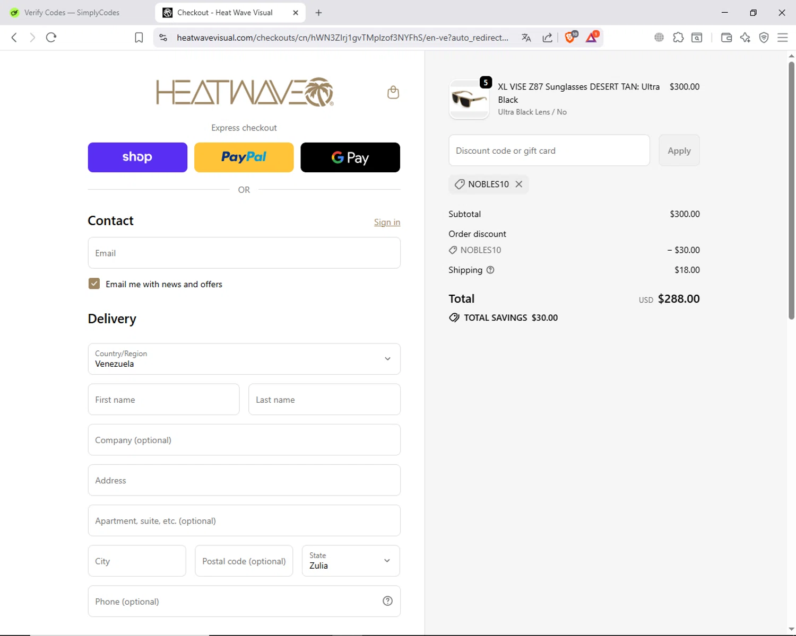Click the TOTAL SAVINGS $30.00 text
This screenshot has width=796, height=636.
(x=511, y=317)
